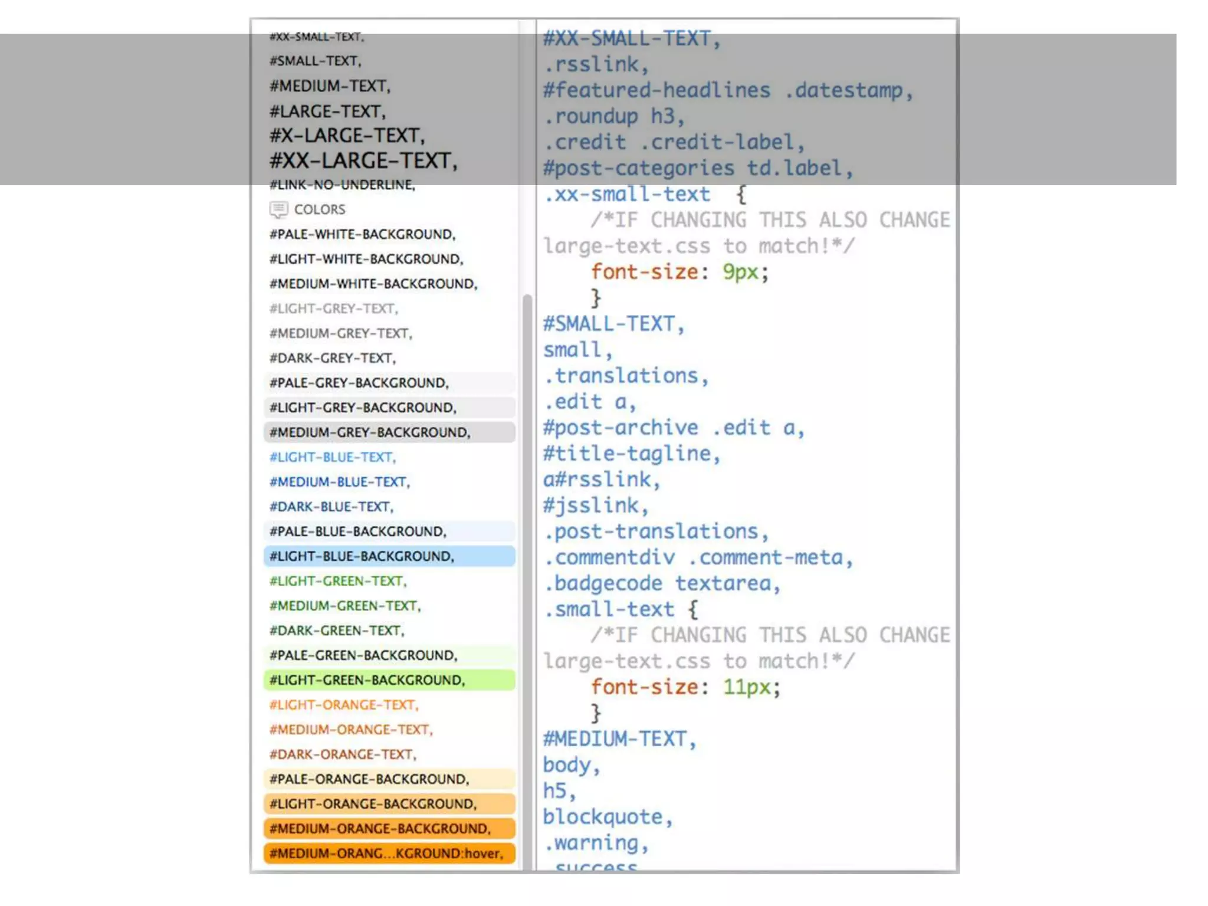Click the COLORS comment bubble icon
1208x906 pixels.
point(278,209)
